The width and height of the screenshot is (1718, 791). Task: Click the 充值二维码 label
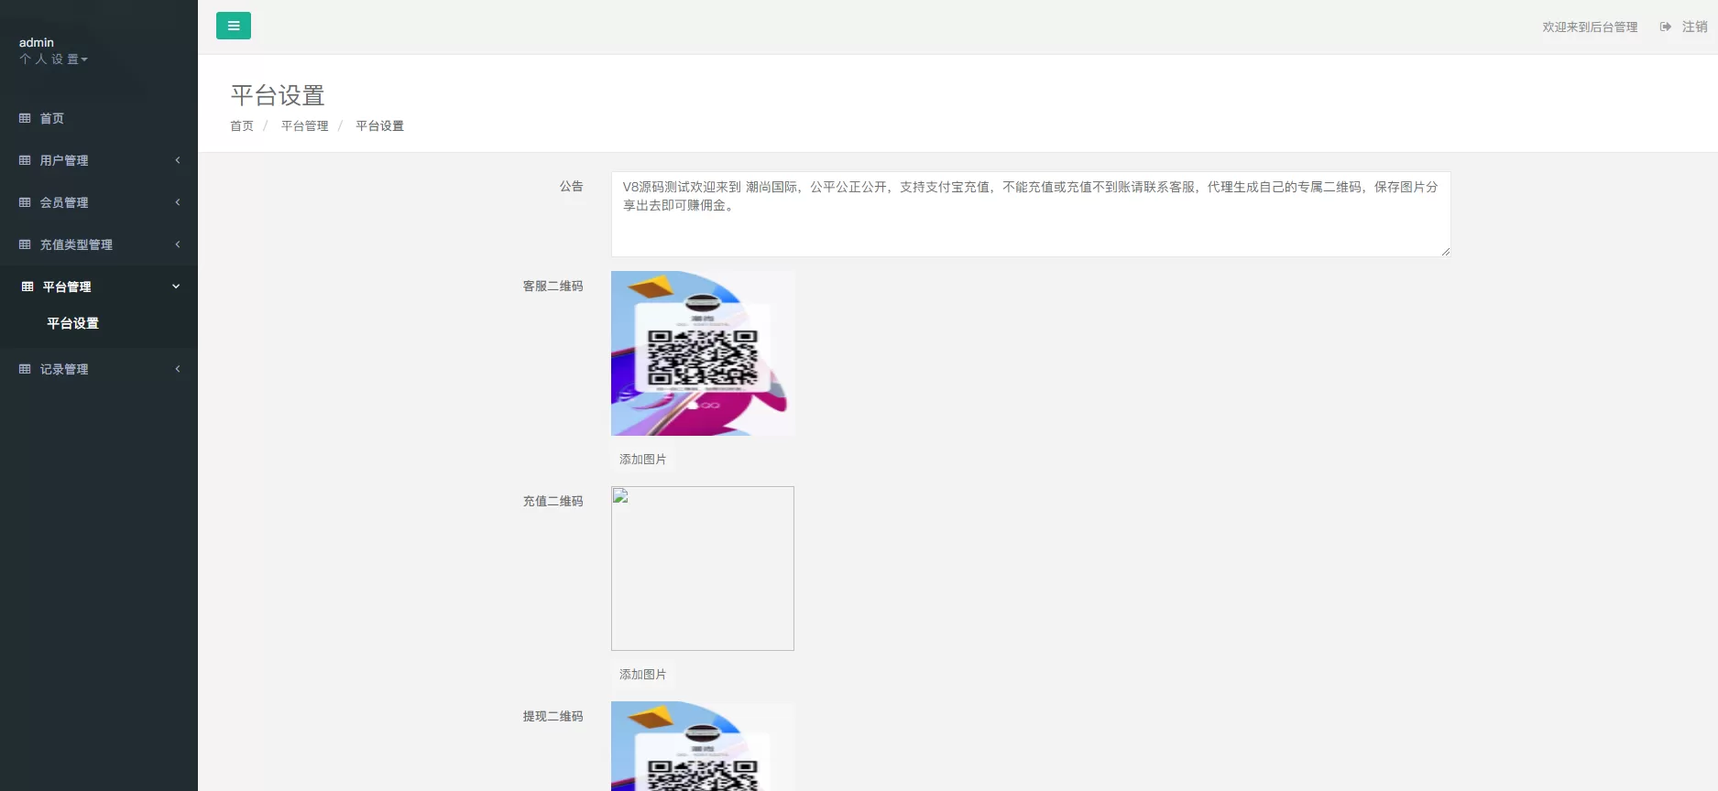pyautogui.click(x=553, y=501)
